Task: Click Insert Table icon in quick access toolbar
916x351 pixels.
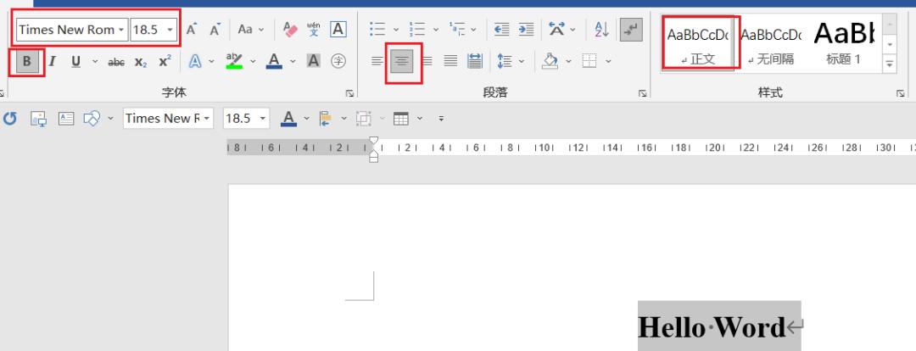Action: [400, 119]
